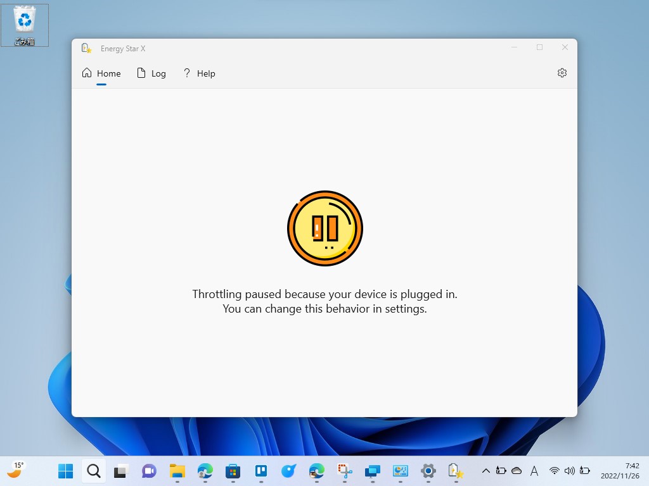Open the Log tab
Image resolution: width=649 pixels, height=486 pixels.
pos(151,73)
